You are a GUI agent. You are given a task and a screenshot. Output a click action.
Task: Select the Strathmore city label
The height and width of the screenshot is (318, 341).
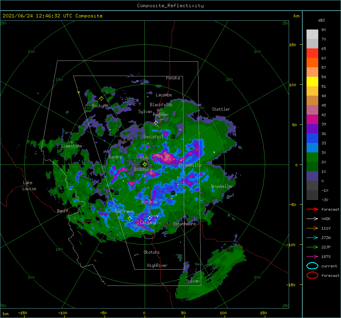pyautogui.click(x=184, y=224)
